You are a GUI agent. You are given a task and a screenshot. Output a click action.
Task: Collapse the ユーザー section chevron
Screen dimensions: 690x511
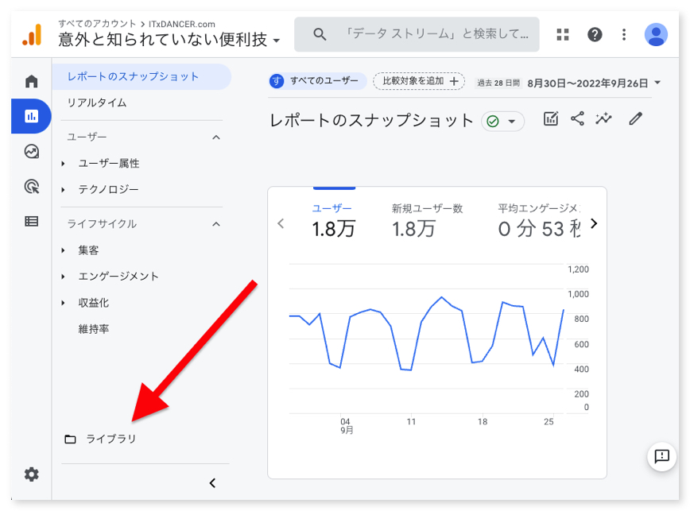coord(215,137)
